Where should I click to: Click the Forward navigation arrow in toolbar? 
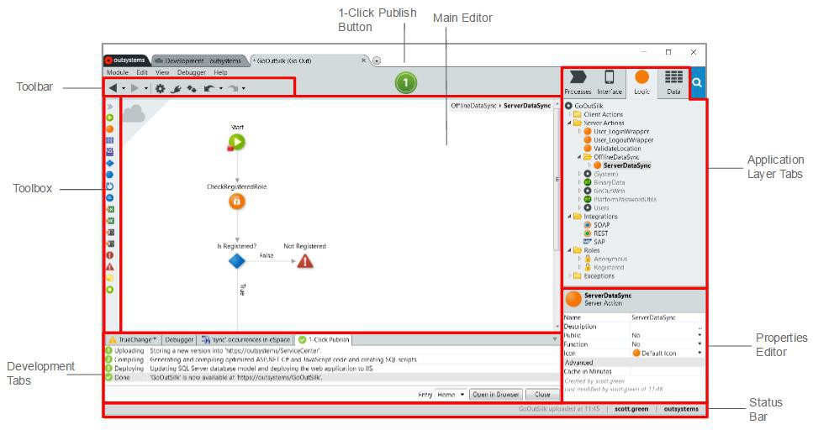click(x=135, y=88)
